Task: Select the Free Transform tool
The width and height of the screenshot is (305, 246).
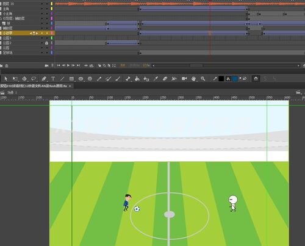Action: click(24, 79)
